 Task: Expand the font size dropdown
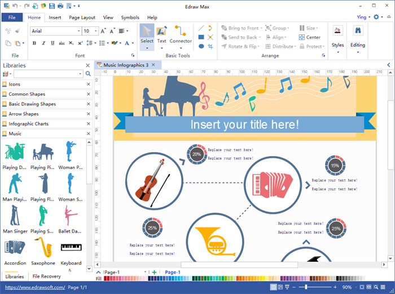point(95,31)
